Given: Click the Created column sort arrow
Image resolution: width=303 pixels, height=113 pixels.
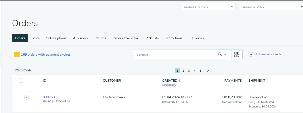Looking at the screenshot, I should point(179,81).
